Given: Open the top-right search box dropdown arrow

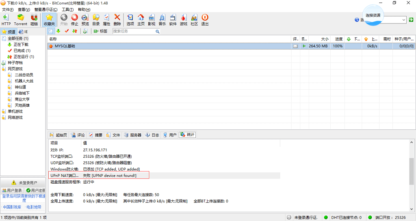Looking at the screenshot, I should pyautogui.click(x=404, y=19).
